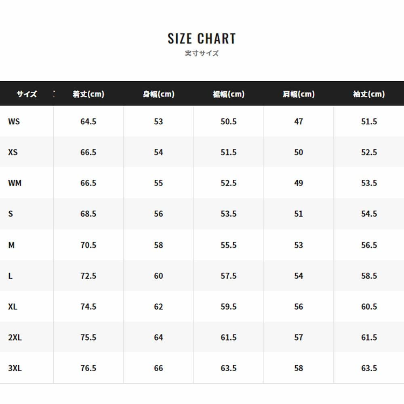Image resolution: width=404 pixels, height=404 pixels.
Task: Select the 3XL size row label
Action: pyautogui.click(x=15, y=368)
